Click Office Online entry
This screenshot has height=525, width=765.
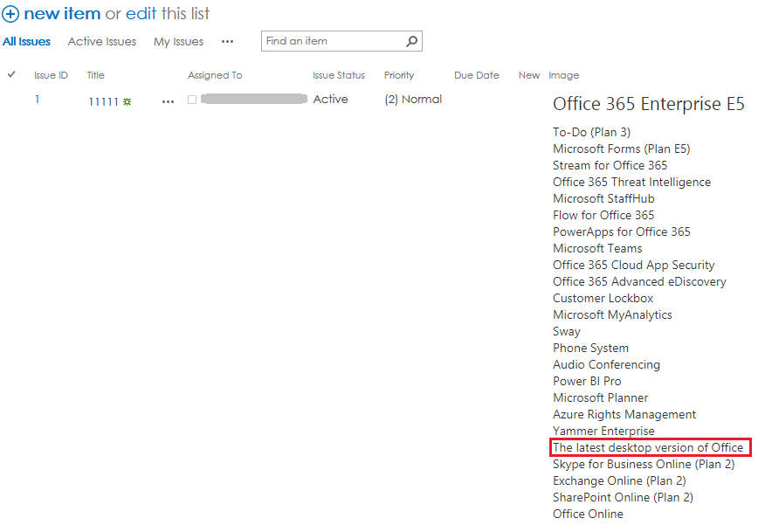tap(588, 514)
